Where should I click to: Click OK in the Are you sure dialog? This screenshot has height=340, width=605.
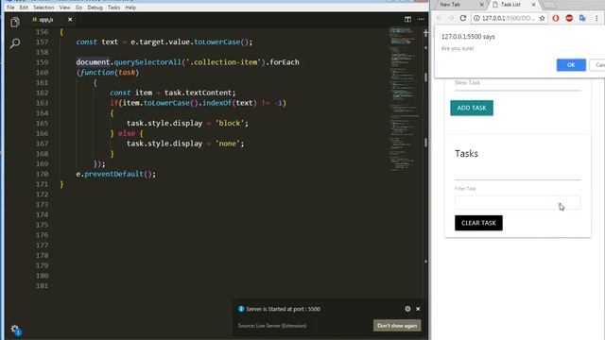coord(571,65)
